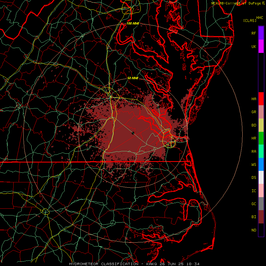The height and width of the screenshot is (266, 266).
Task: Click the Hydrometeor Classification KAKQ timestamp caption
Action: [x=134, y=264]
